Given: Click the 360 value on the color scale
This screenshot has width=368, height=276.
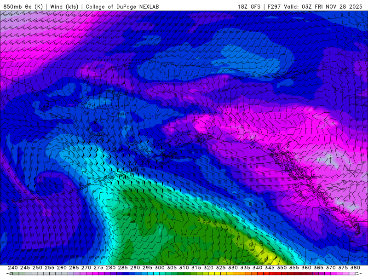Looking at the screenshot, I should [x=306, y=268].
